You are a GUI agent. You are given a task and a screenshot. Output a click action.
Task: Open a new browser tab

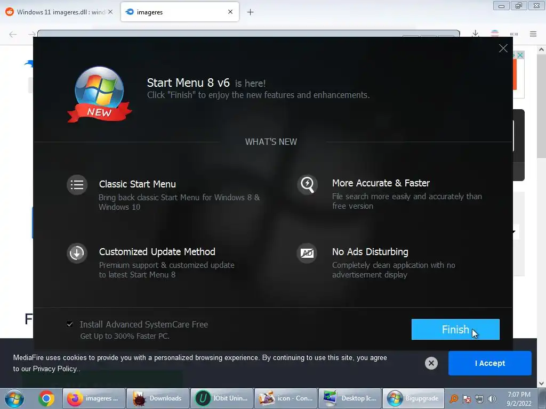tap(251, 12)
